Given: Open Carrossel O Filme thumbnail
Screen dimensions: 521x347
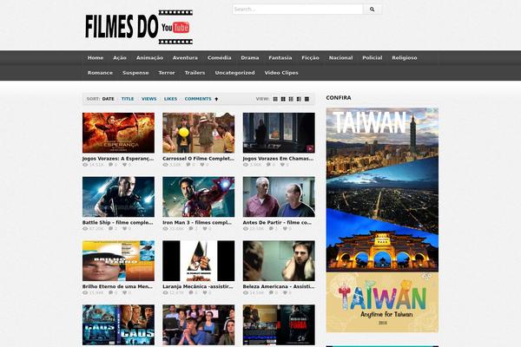Looking at the screenshot, I should (x=198, y=133).
